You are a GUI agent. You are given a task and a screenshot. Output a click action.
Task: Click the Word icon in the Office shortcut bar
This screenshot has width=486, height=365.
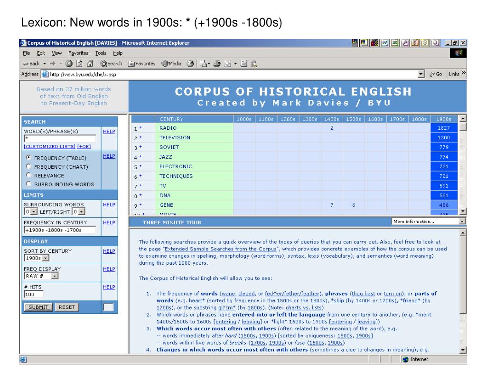[x=384, y=42]
